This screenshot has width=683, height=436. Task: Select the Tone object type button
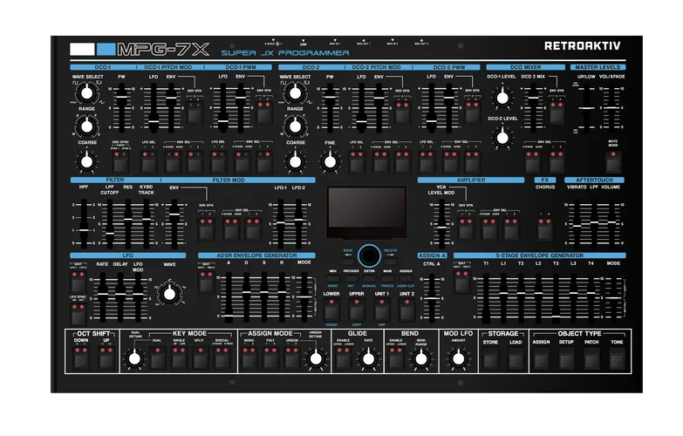click(617, 359)
